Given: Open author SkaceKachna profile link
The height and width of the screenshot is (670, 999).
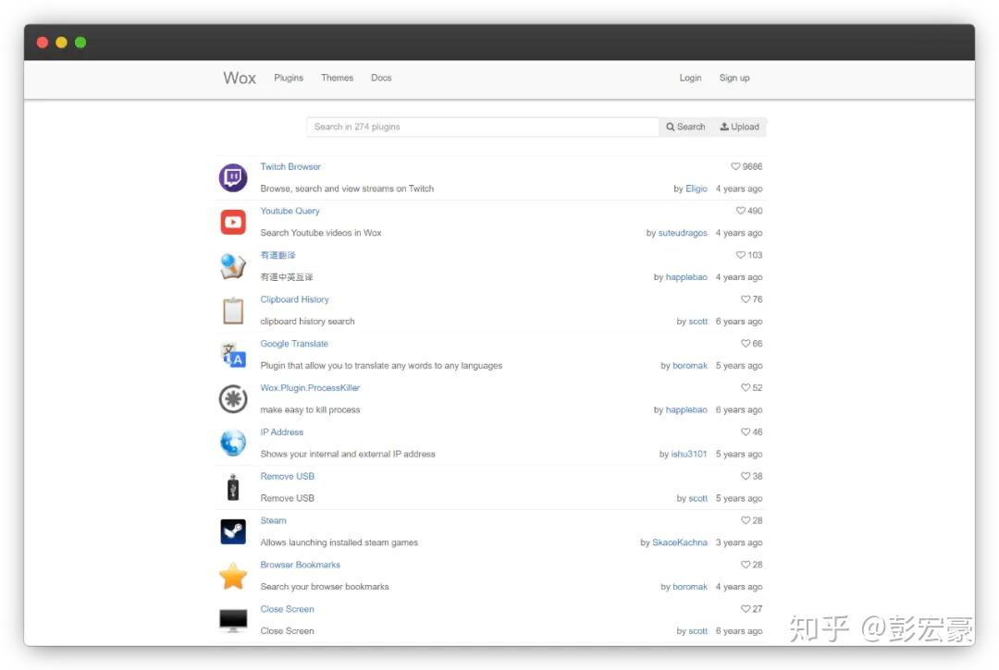Looking at the screenshot, I should click(x=679, y=542).
